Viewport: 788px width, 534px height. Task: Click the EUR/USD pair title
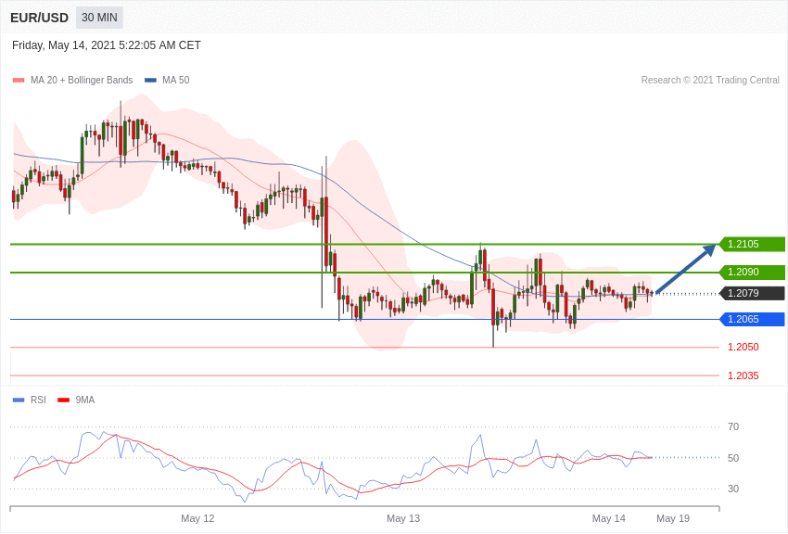click(39, 19)
